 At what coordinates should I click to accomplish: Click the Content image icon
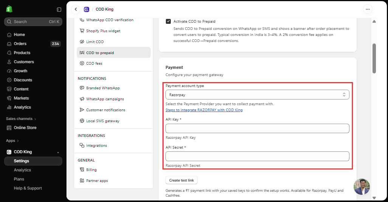[9, 89]
